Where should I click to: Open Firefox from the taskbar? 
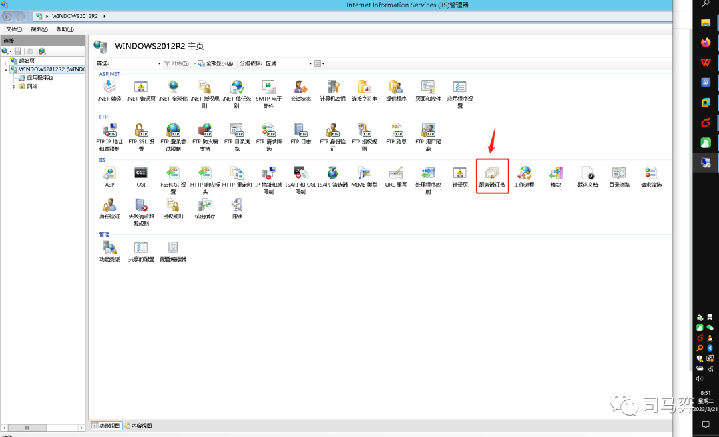pos(705,43)
